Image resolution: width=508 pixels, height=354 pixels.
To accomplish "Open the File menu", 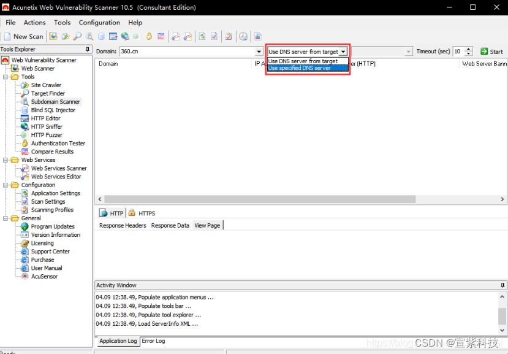I will (x=10, y=22).
